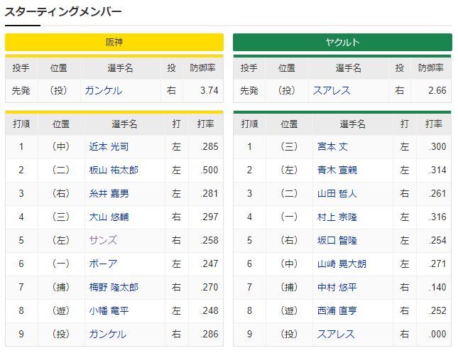Open player link 近本 光司
458x358 pixels.
click(x=109, y=147)
